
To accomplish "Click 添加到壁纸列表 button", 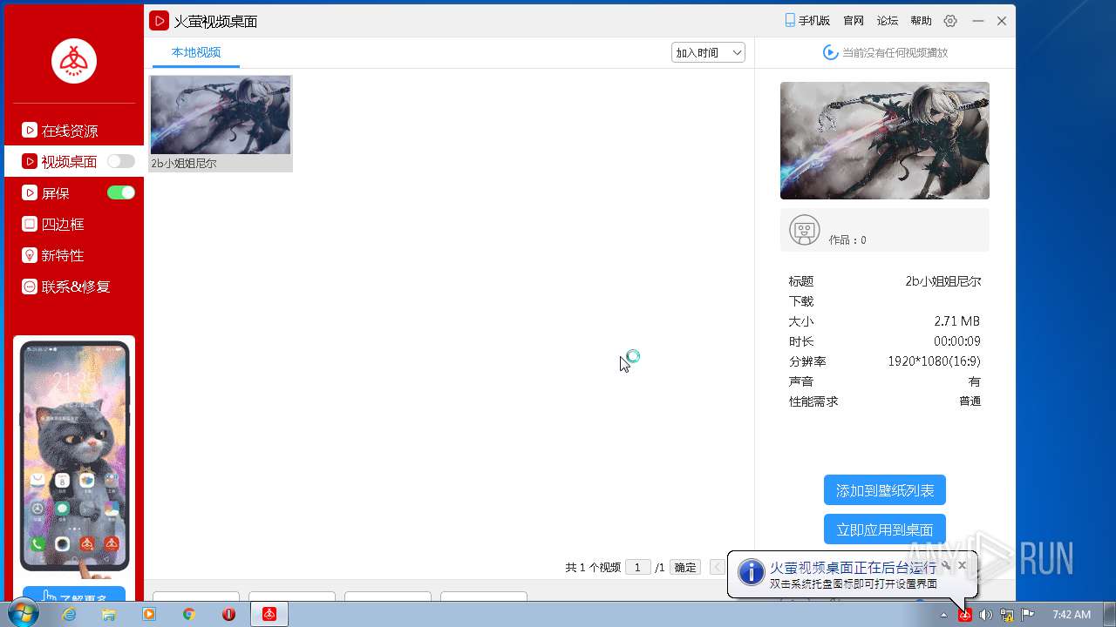I will (x=885, y=490).
